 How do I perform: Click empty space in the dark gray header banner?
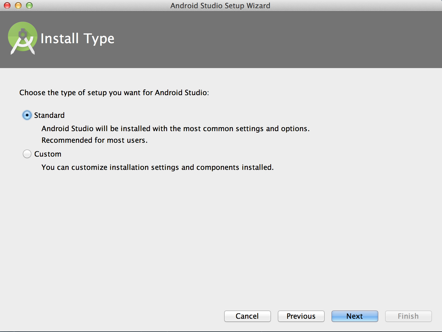click(x=277, y=39)
